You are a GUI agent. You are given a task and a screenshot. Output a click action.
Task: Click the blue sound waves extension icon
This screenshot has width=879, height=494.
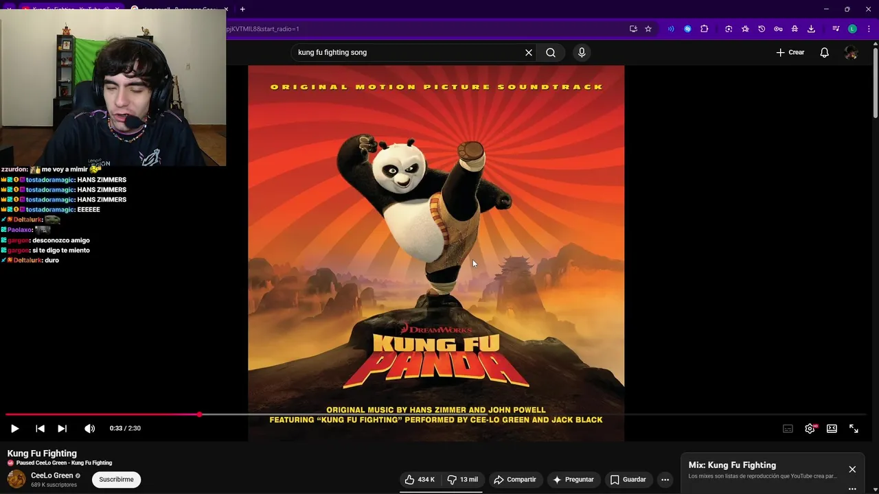click(671, 29)
